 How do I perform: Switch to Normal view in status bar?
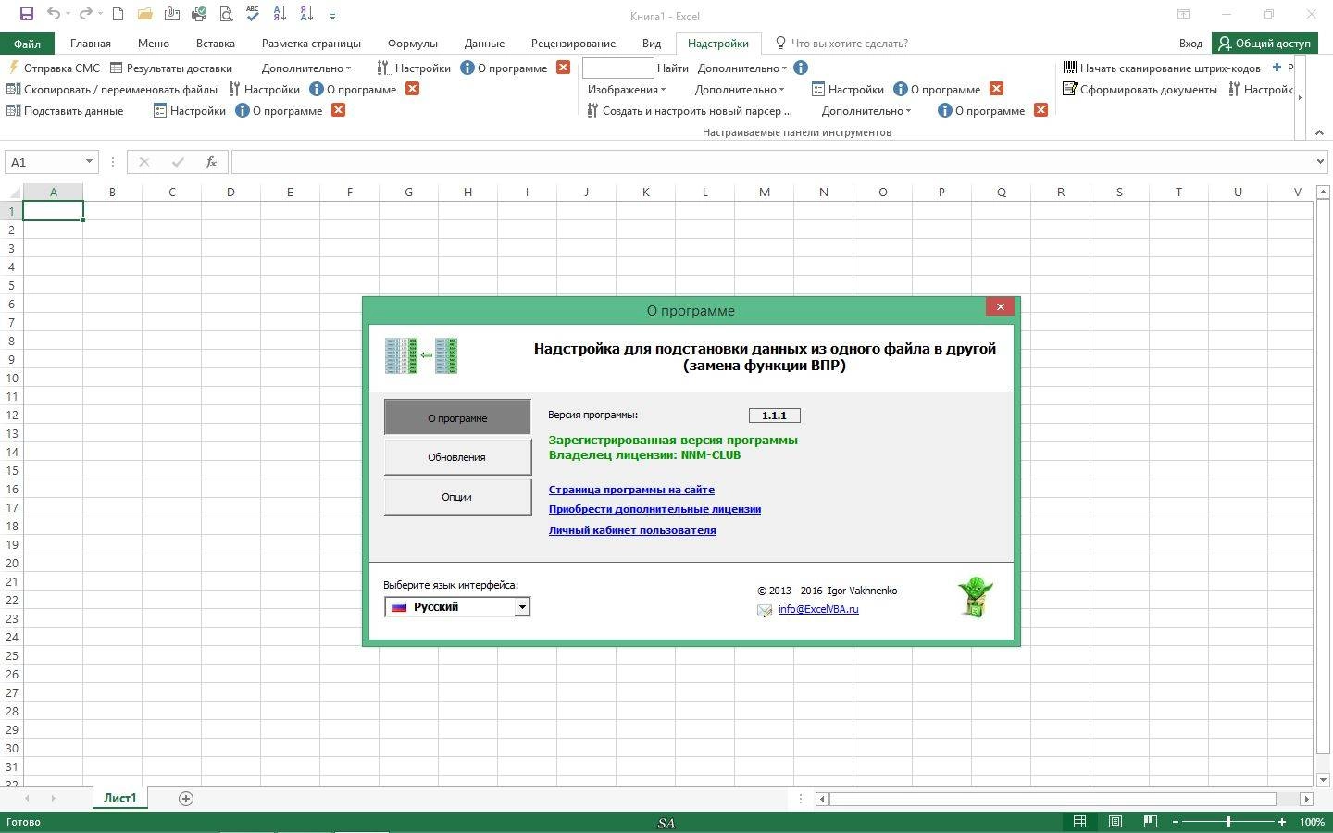click(x=1079, y=822)
